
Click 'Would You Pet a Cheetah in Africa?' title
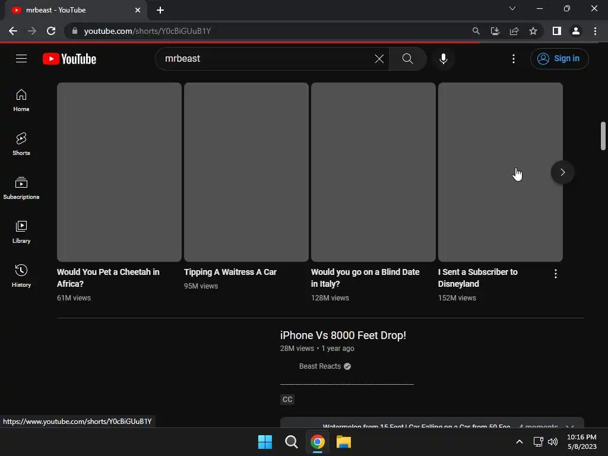(108, 278)
